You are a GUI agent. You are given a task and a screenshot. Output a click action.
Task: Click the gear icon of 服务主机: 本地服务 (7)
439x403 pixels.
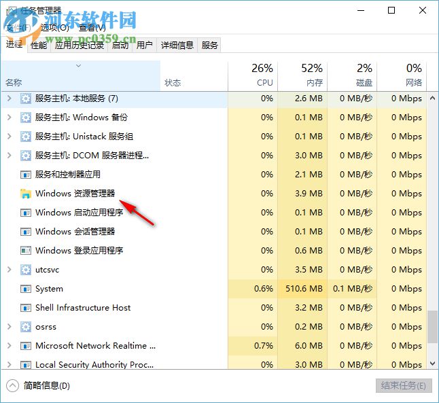(26, 99)
